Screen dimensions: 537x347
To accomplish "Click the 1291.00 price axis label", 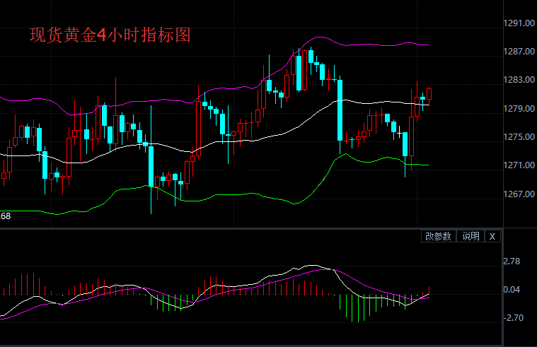I will (x=519, y=23).
